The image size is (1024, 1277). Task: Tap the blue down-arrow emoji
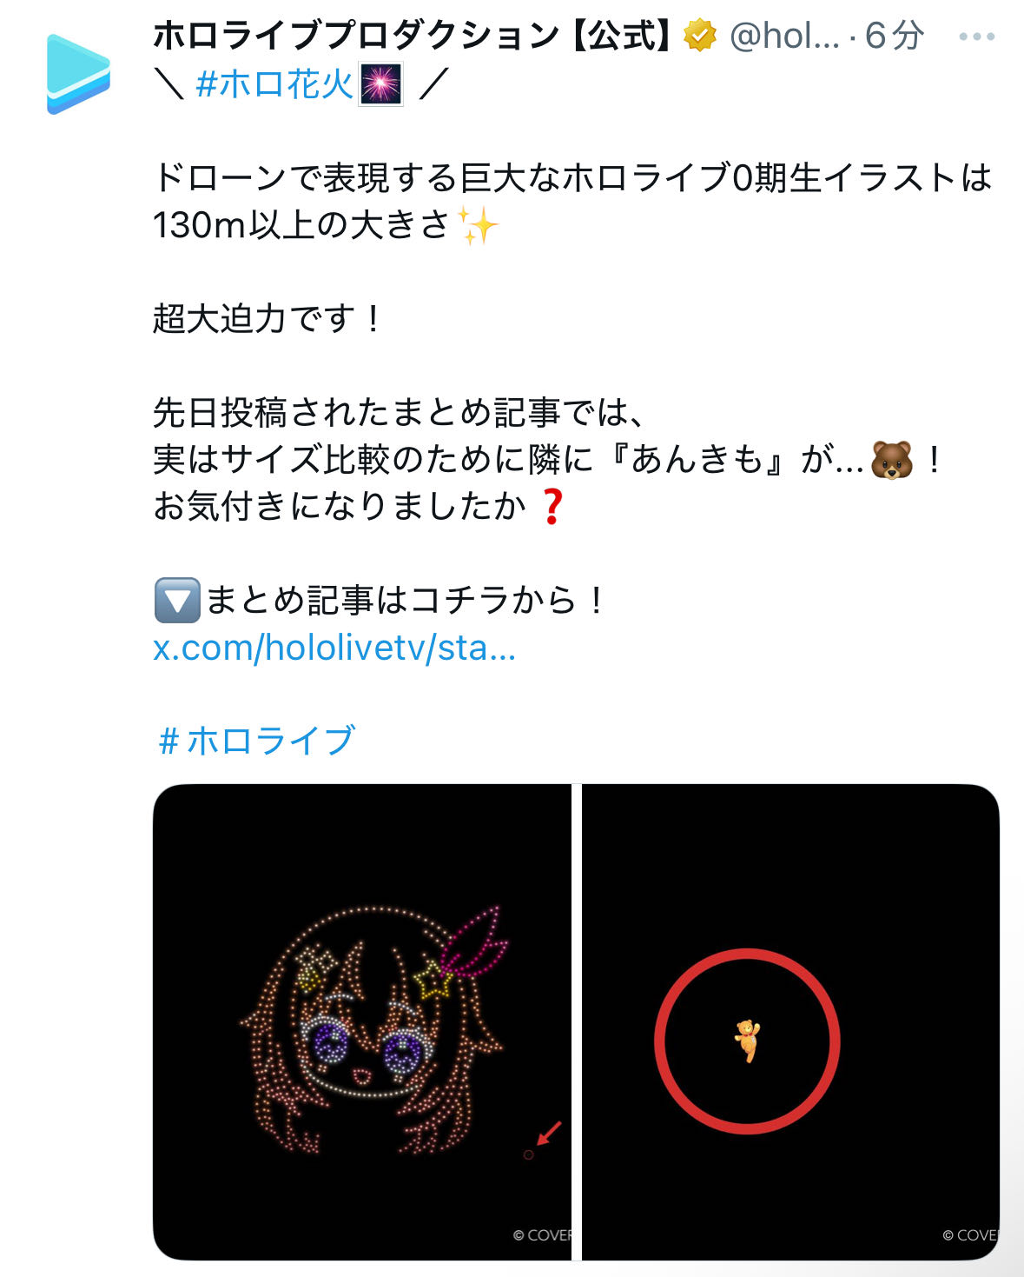pyautogui.click(x=177, y=600)
